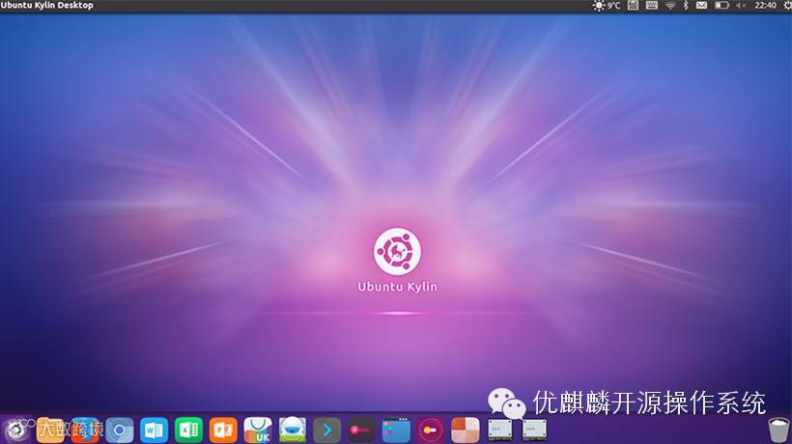
Task: Open the drive icon farther from the tiled app
Action: [534, 430]
